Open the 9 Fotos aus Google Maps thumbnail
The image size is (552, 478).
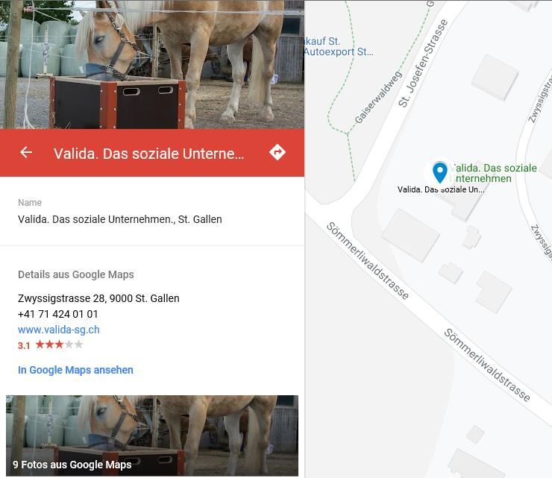(152, 435)
